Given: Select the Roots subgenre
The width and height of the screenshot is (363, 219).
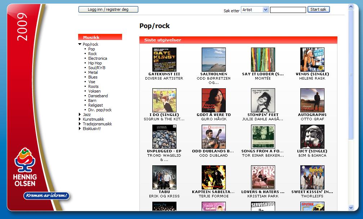Looking at the screenshot, I should [x=93, y=86].
